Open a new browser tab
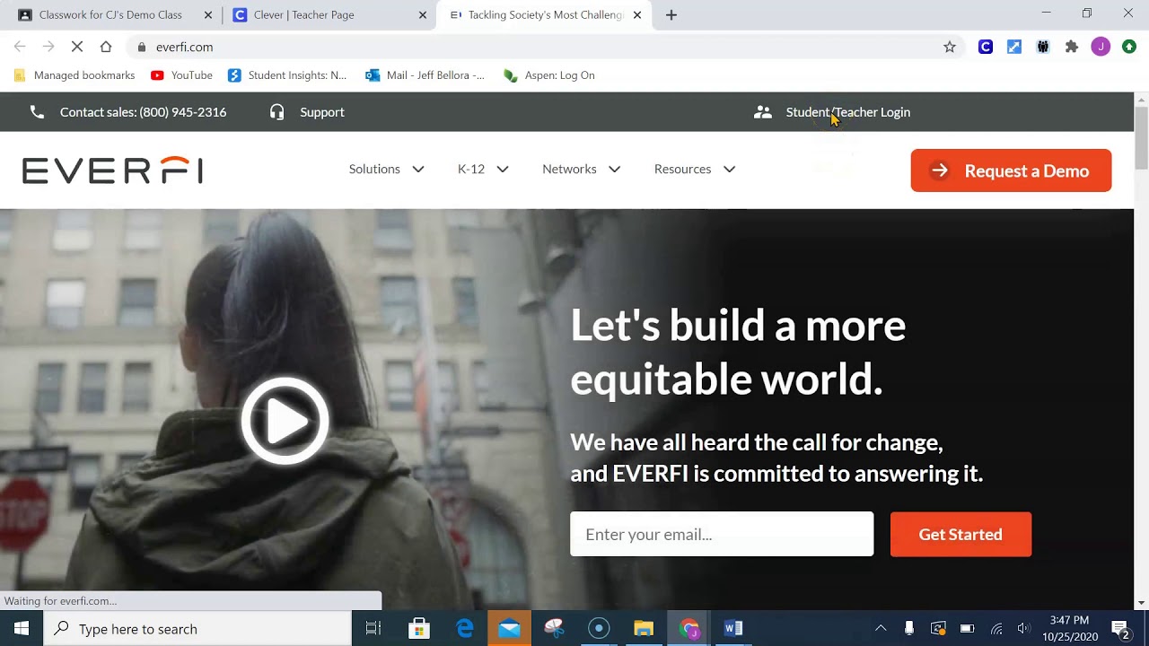The height and width of the screenshot is (646, 1149). tap(671, 14)
